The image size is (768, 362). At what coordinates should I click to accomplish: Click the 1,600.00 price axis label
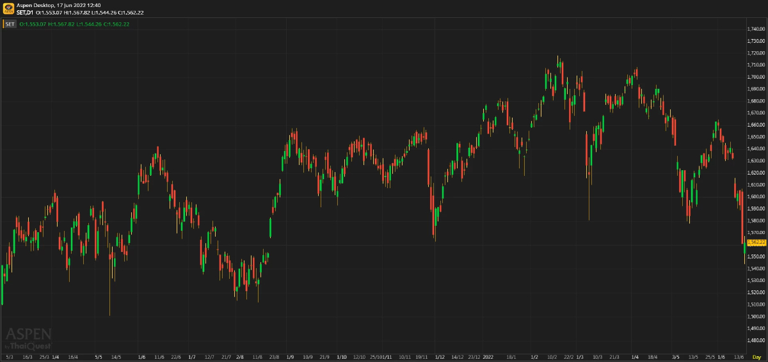point(757,197)
